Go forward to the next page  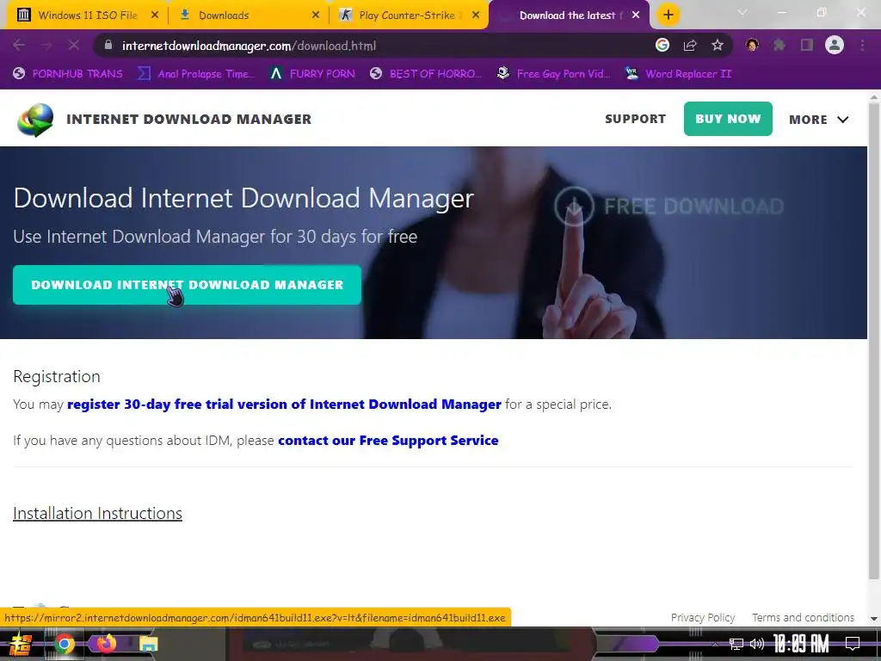[x=46, y=46]
